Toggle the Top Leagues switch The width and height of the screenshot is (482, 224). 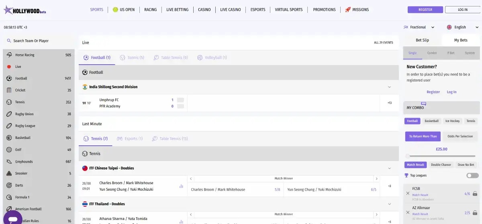click(x=472, y=175)
